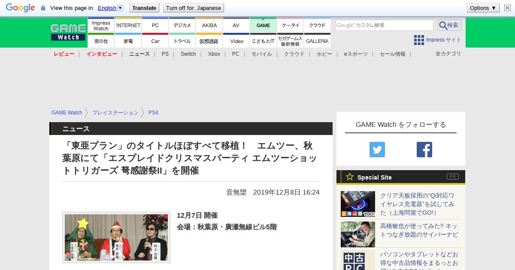Open the Twitter follow icon
The image size is (515, 270).
[377, 150]
